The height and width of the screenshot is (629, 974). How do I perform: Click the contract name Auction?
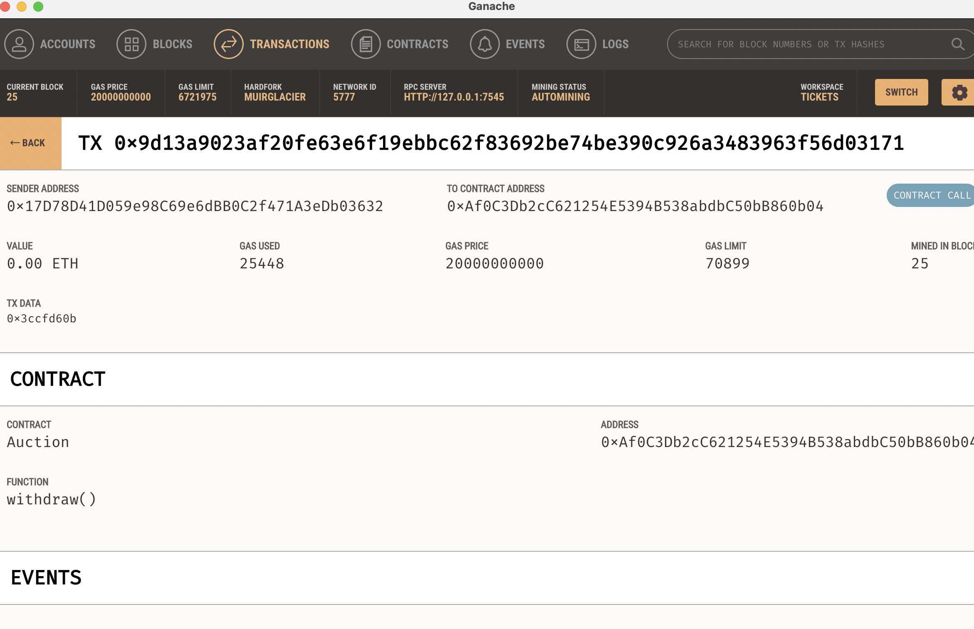click(38, 442)
